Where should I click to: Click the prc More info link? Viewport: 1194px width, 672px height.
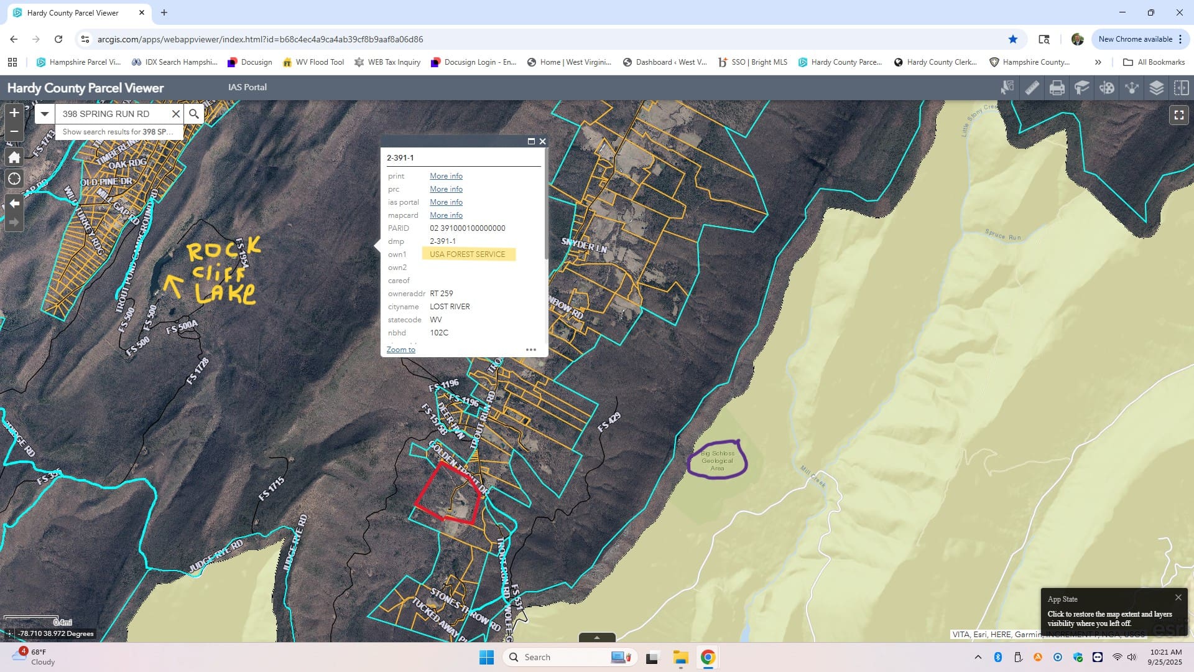[446, 189]
